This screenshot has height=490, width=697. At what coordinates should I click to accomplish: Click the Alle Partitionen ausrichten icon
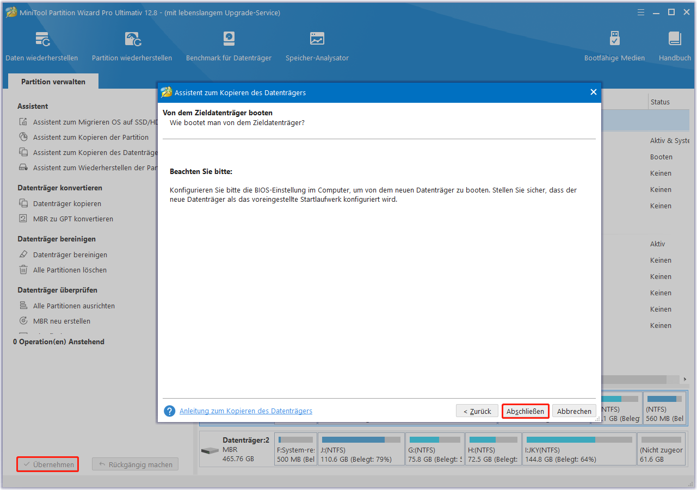pos(23,306)
